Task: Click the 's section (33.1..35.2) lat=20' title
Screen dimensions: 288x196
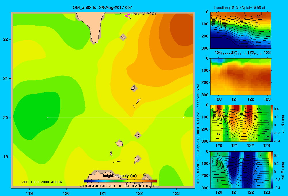Action: (240, 54)
